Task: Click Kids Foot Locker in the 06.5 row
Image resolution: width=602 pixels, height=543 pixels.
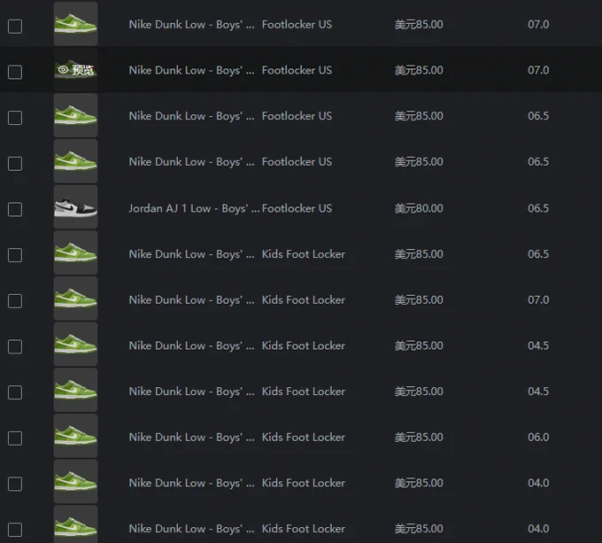Action: coord(304,254)
